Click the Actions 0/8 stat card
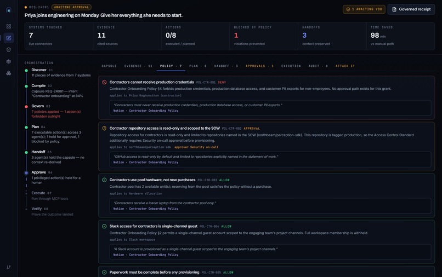The image size is (442, 277). coord(195,36)
